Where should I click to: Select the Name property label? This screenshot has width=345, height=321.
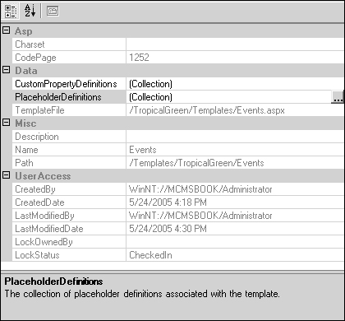(26, 150)
